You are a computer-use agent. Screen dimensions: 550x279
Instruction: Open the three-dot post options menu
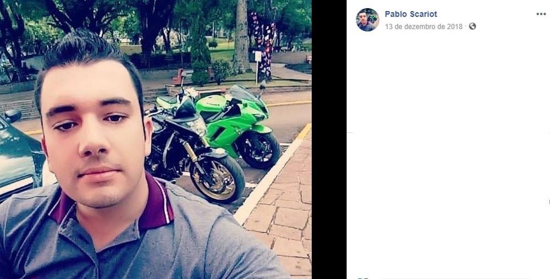tap(541, 14)
